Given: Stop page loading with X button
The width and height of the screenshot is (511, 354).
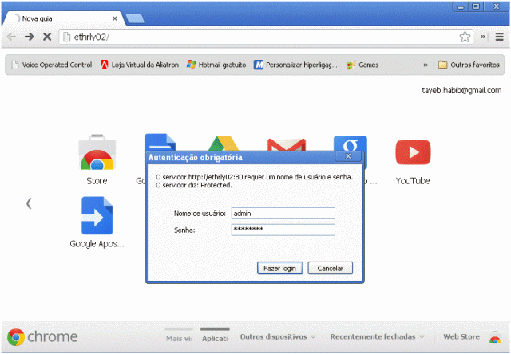Looking at the screenshot, I should click(47, 37).
